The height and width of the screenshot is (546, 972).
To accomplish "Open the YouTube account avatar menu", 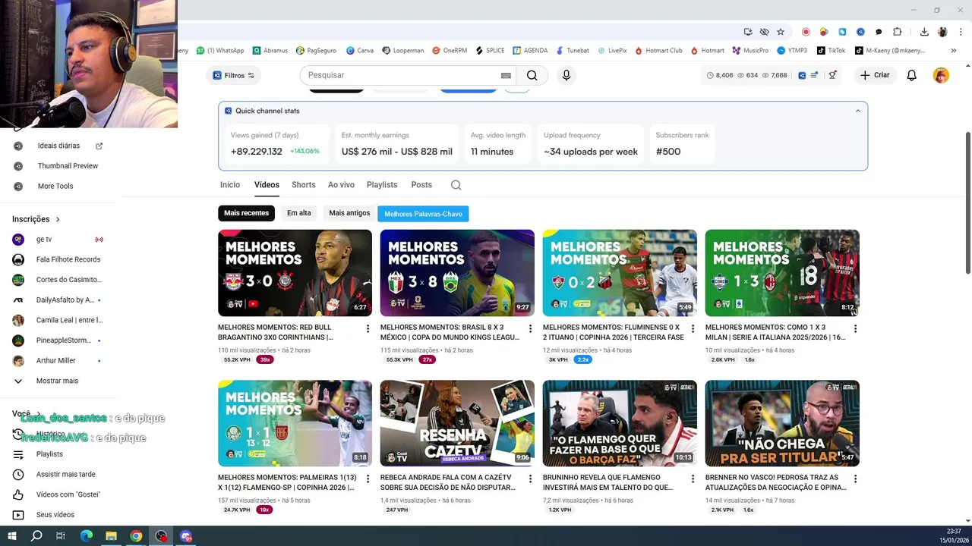I will [x=941, y=75].
